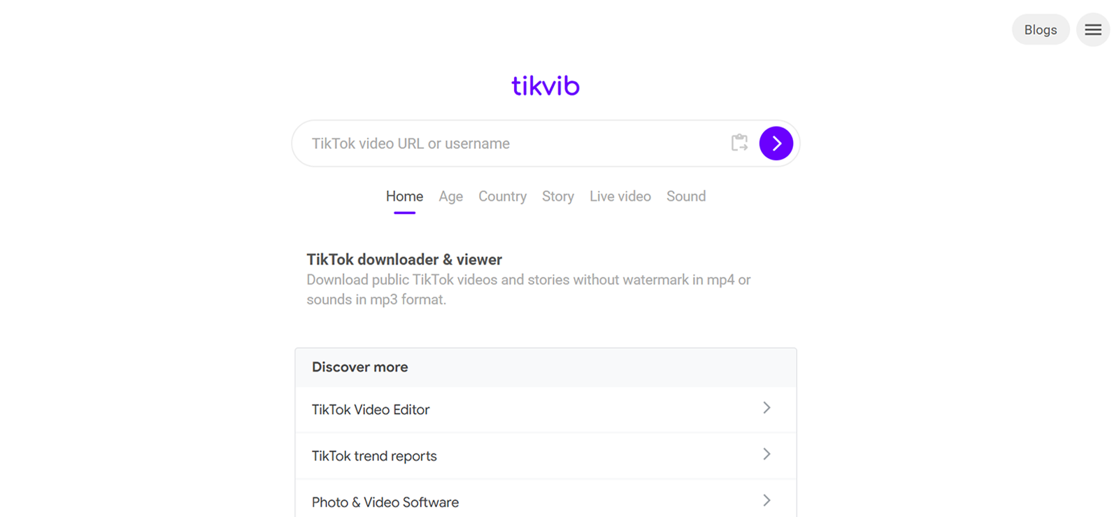Screen dimensions: 1119x517
Task: Select the Country tab
Action: tap(502, 197)
